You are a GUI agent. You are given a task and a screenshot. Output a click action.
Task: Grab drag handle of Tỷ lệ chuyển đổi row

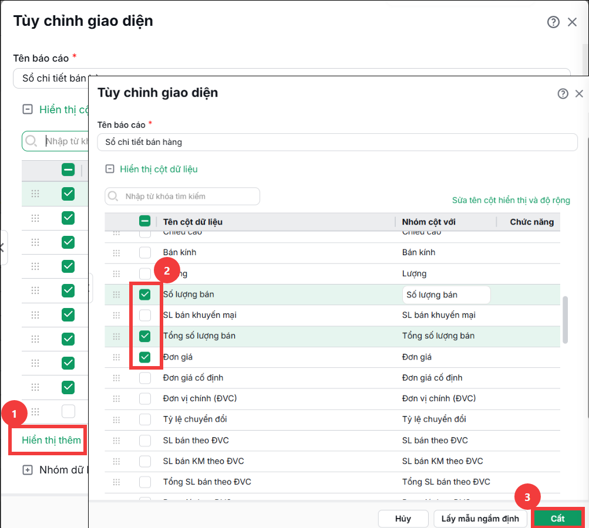[x=116, y=419]
